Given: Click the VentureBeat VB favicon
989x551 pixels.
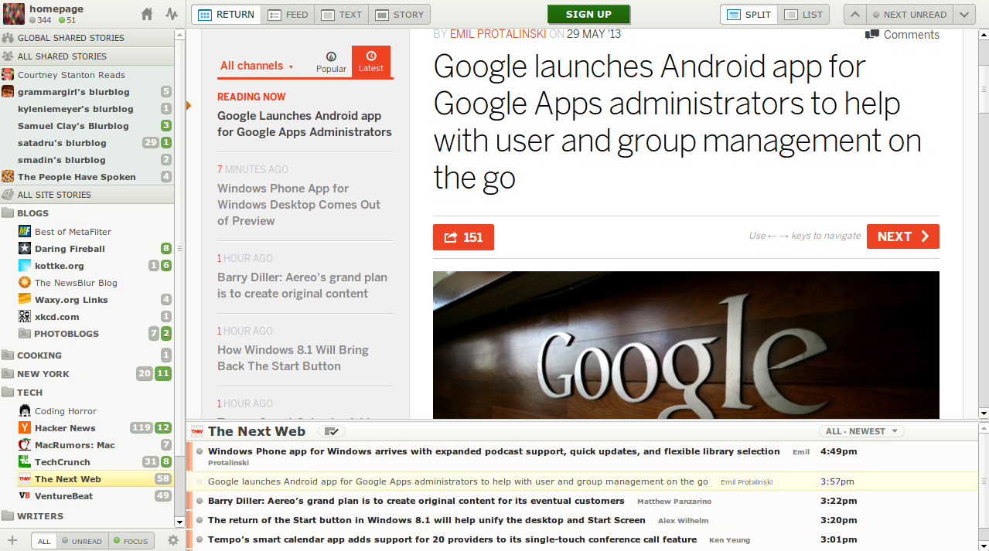Looking at the screenshot, I should pyautogui.click(x=25, y=496).
